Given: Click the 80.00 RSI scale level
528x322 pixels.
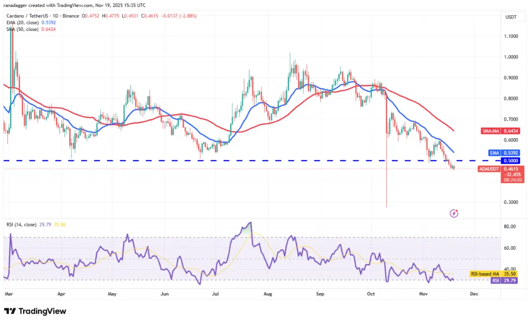Looking at the screenshot, I should [510, 226].
